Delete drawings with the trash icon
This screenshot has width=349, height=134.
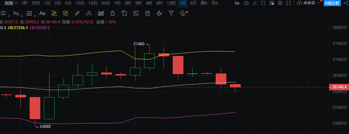[x=148, y=14]
